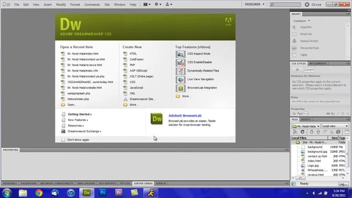Click the Horizontal Rule insert icon
352x198 pixels.
(x=294, y=48)
